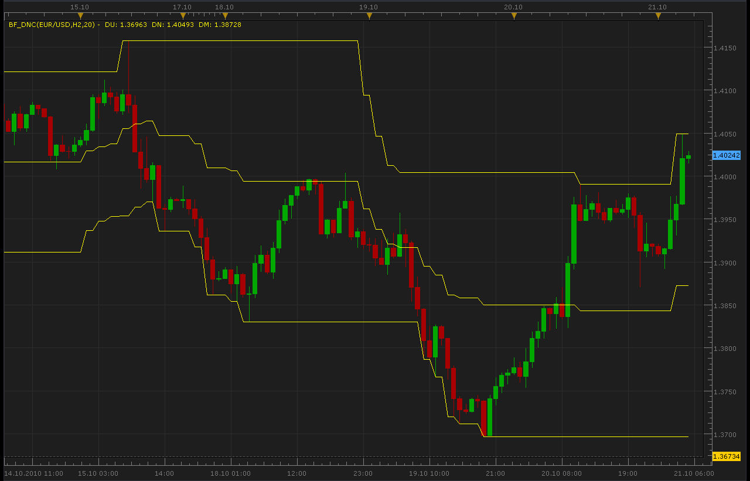Click the DM: 1.38728 indicator value
This screenshot has height=481, width=750.
(x=220, y=25)
